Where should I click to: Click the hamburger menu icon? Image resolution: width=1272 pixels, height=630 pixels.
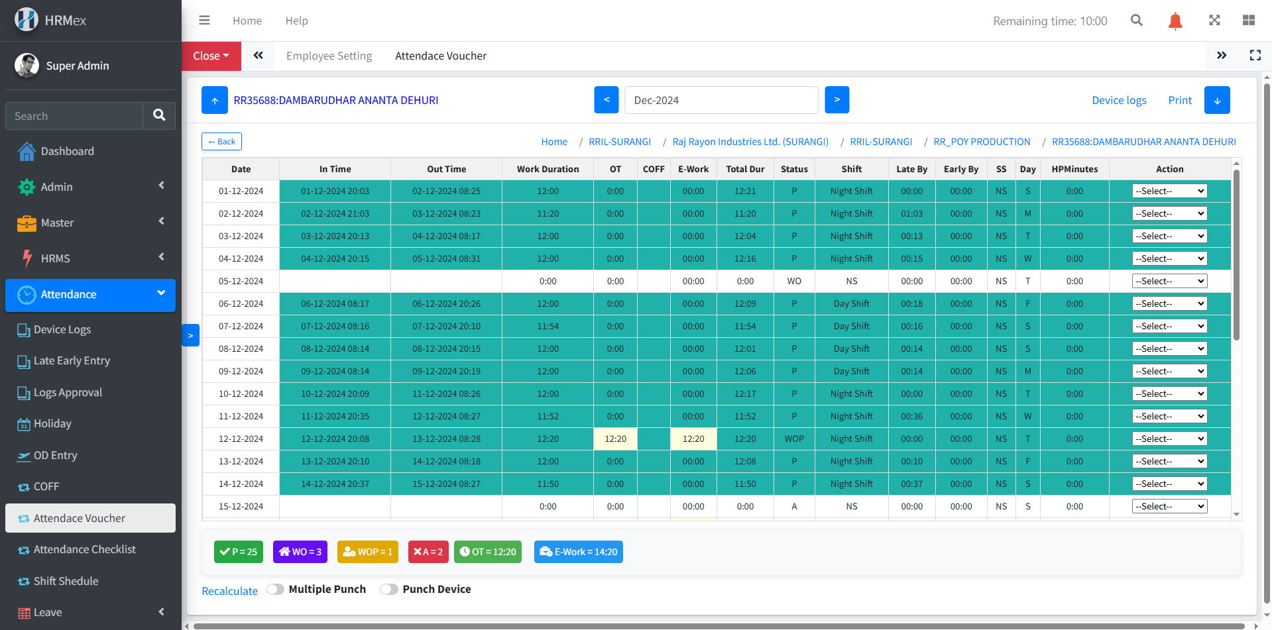[x=204, y=21]
